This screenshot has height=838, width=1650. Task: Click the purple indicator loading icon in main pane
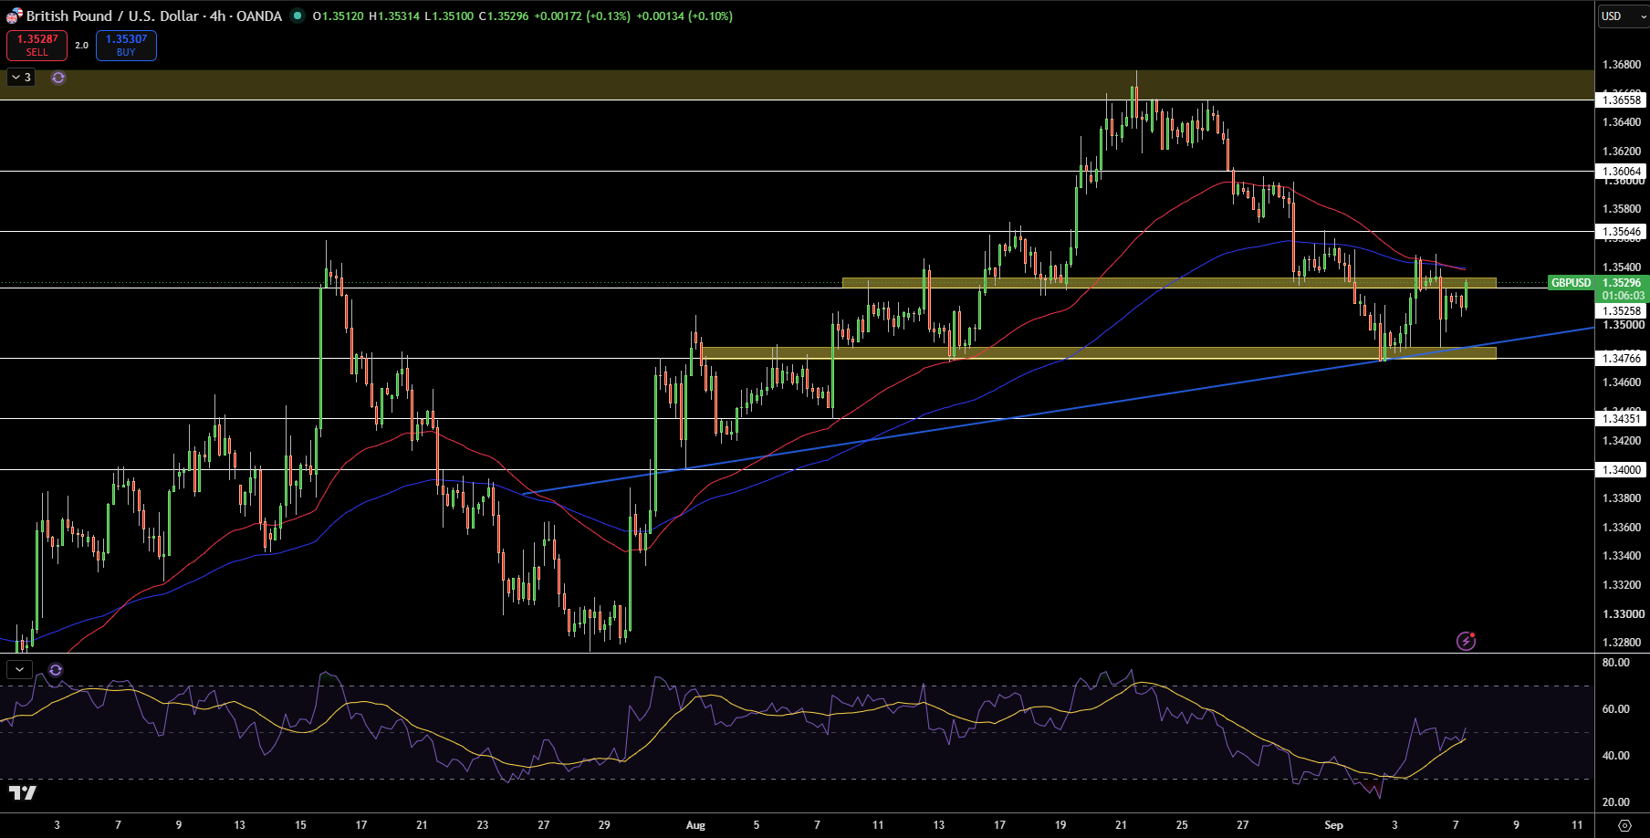coord(58,78)
